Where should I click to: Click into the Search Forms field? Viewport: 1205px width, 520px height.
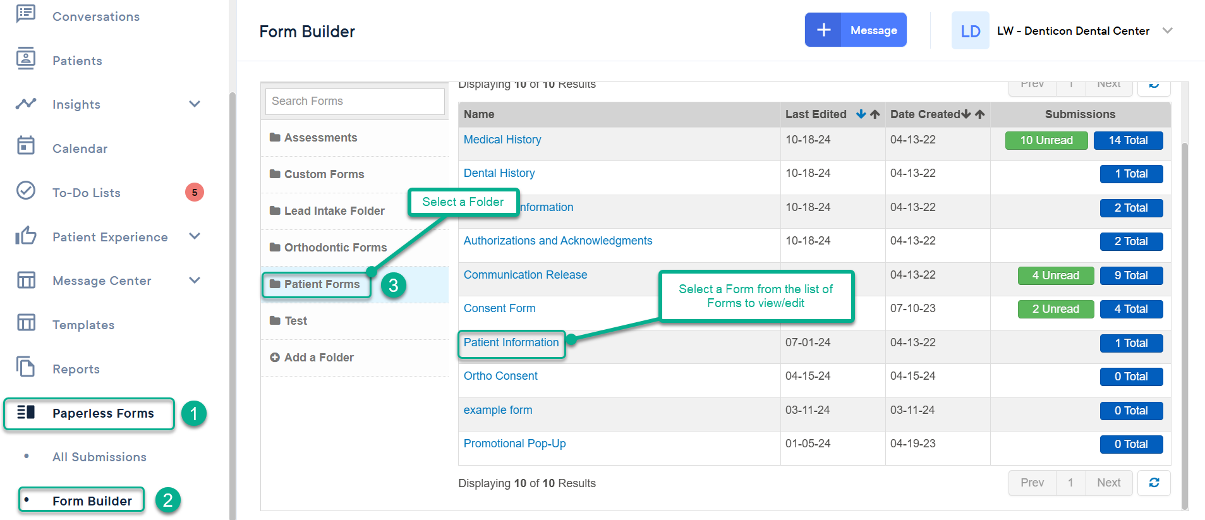click(354, 101)
